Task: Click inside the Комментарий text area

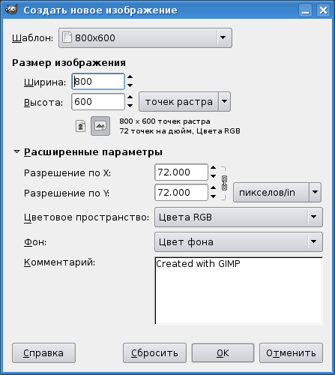Action: point(238,291)
